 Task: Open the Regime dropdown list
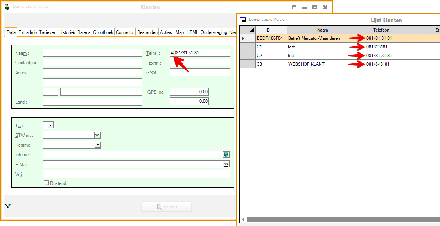[97, 145]
